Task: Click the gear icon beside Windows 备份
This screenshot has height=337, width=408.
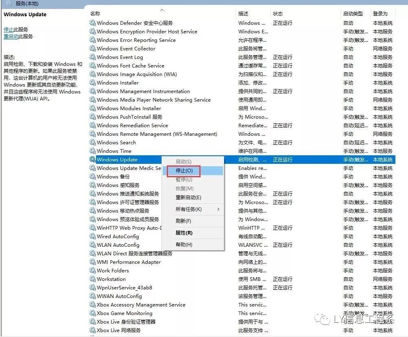Action: coord(92,176)
